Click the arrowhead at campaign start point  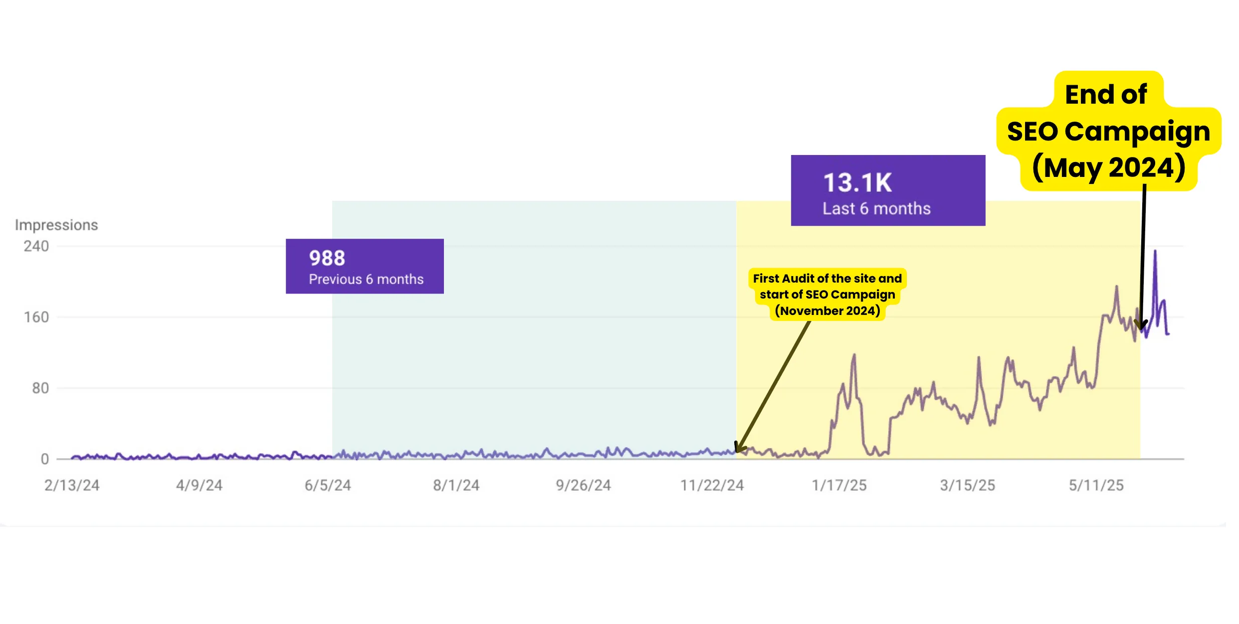(x=739, y=447)
